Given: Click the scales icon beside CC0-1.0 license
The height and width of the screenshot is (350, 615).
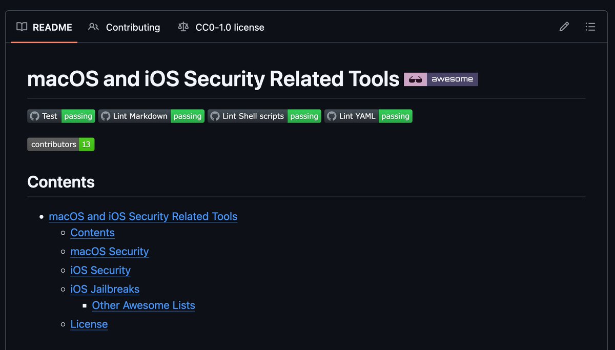Looking at the screenshot, I should pyautogui.click(x=183, y=27).
